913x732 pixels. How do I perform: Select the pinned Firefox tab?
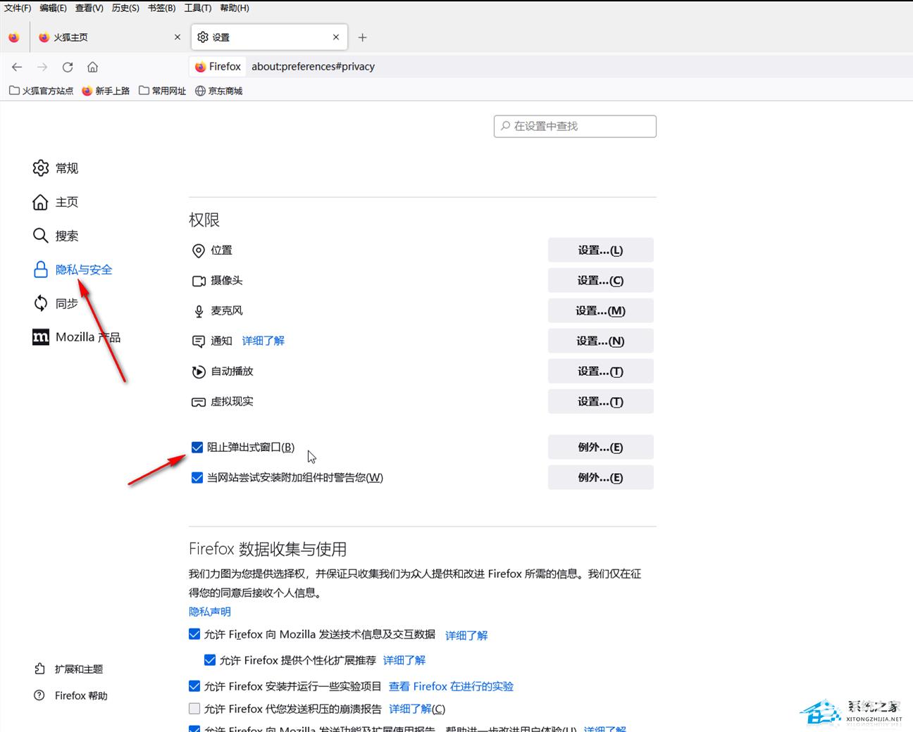(14, 37)
